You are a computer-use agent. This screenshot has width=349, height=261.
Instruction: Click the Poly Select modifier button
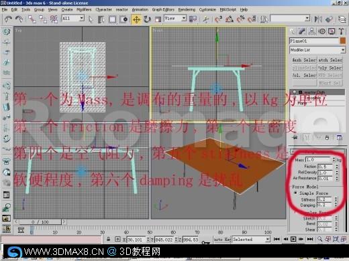(x=330, y=68)
